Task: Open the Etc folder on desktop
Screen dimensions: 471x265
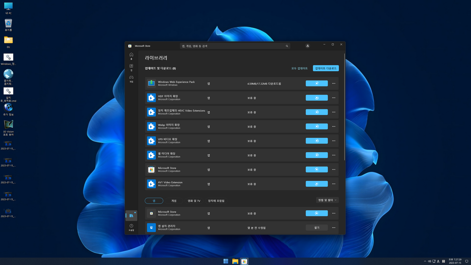Action: point(8,42)
